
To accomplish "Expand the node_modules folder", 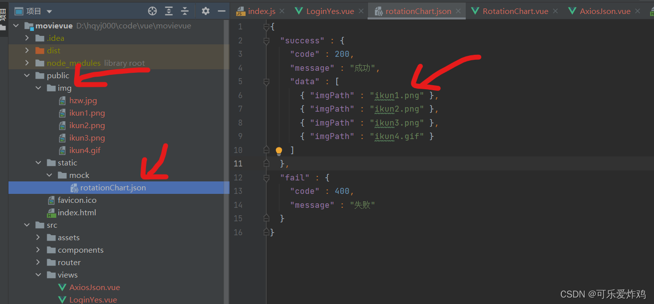I will [27, 63].
